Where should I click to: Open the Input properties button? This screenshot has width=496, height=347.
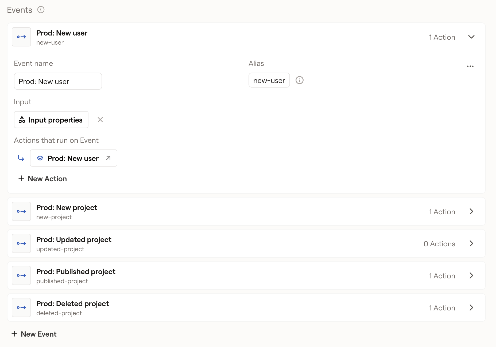[x=51, y=120]
